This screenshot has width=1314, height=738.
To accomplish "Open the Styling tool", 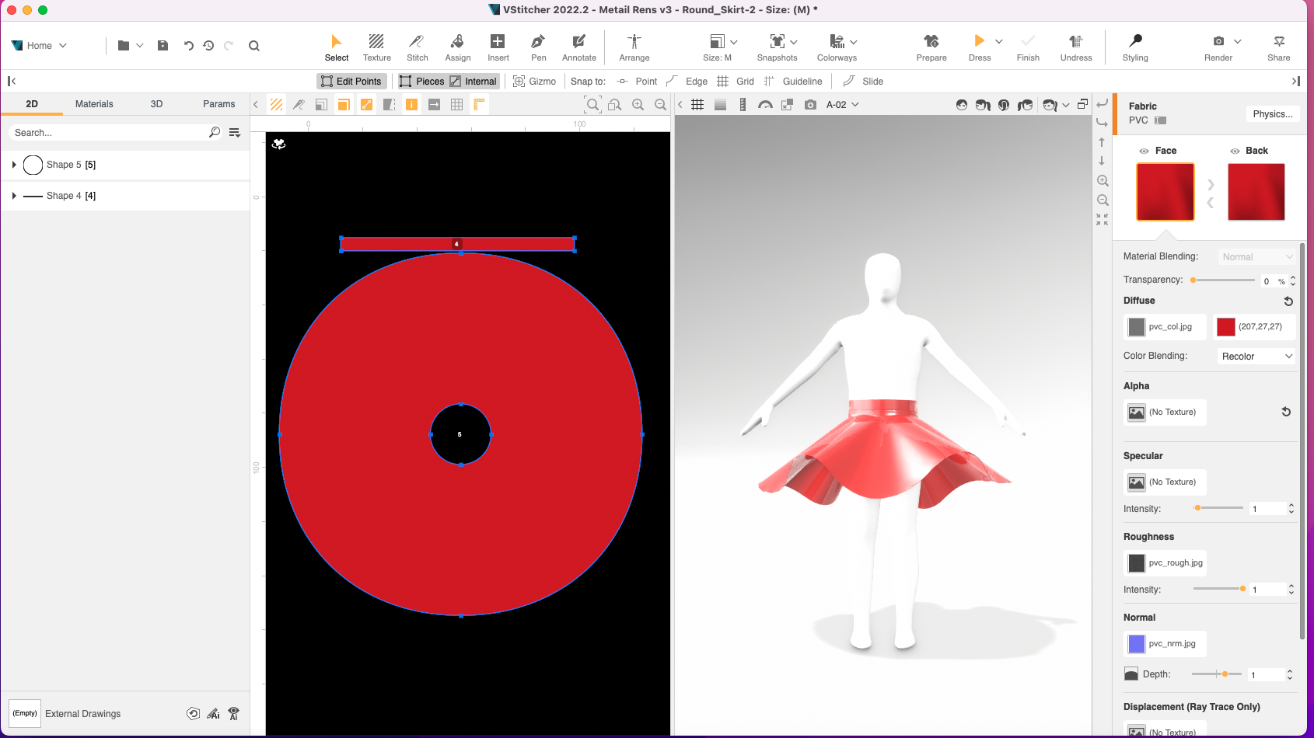I will tap(1134, 47).
